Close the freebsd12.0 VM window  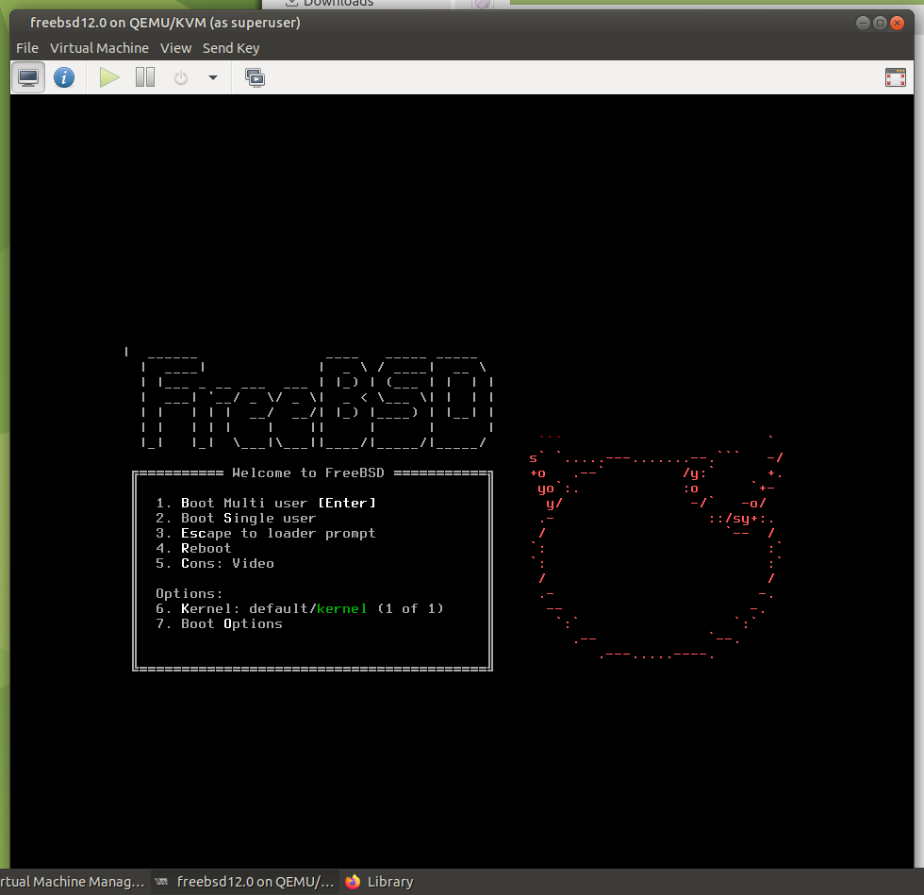(x=897, y=23)
